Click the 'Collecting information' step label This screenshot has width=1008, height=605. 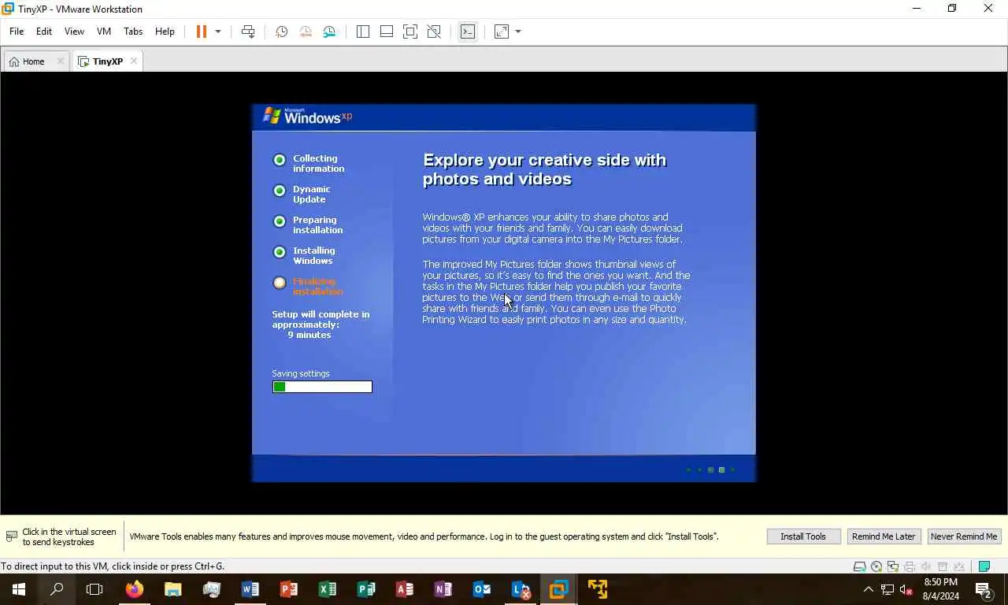pos(318,163)
